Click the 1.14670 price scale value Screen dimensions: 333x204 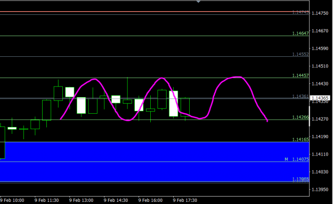tap(320, 31)
